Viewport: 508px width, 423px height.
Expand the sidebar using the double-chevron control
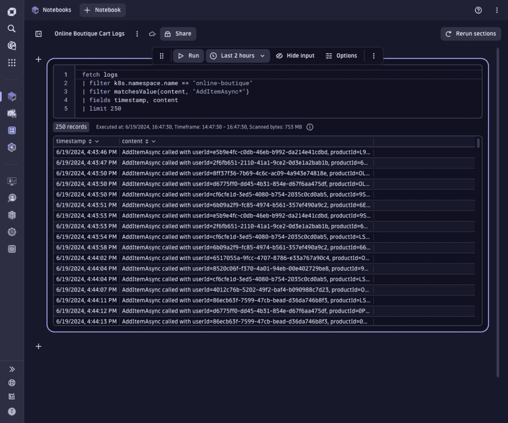[12, 369]
